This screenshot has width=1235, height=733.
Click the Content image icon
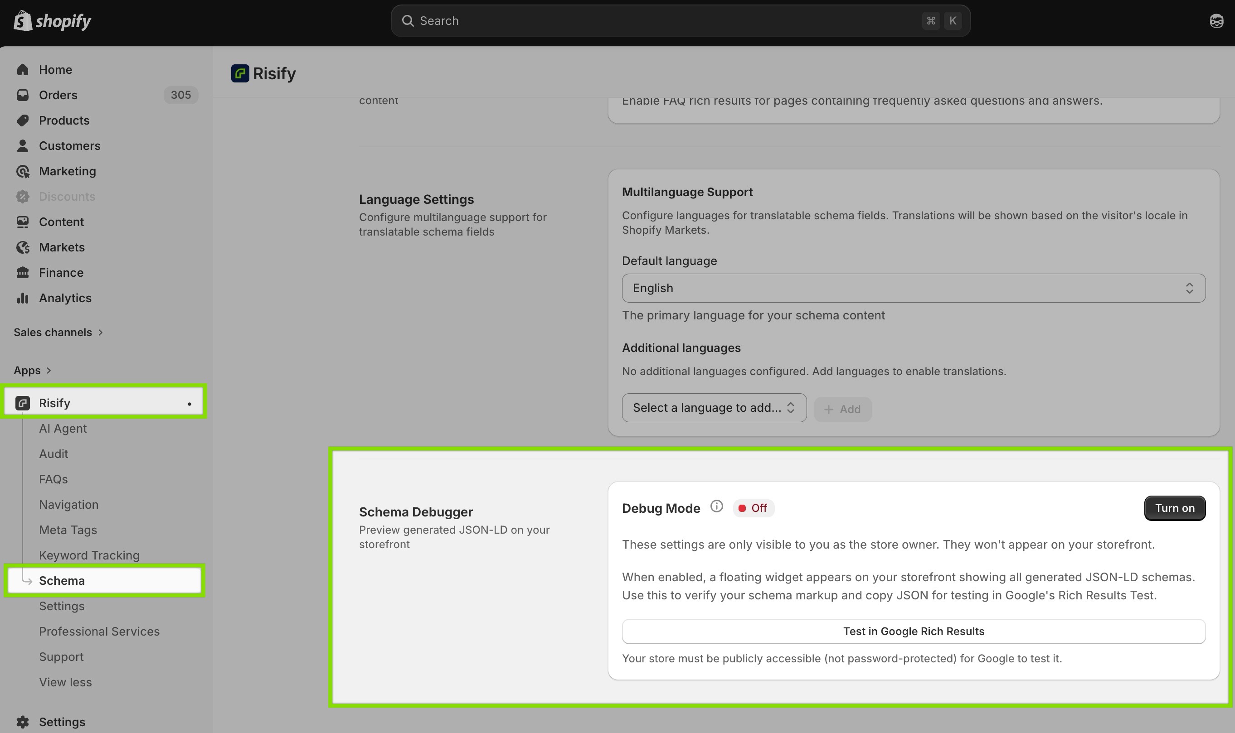click(x=22, y=222)
